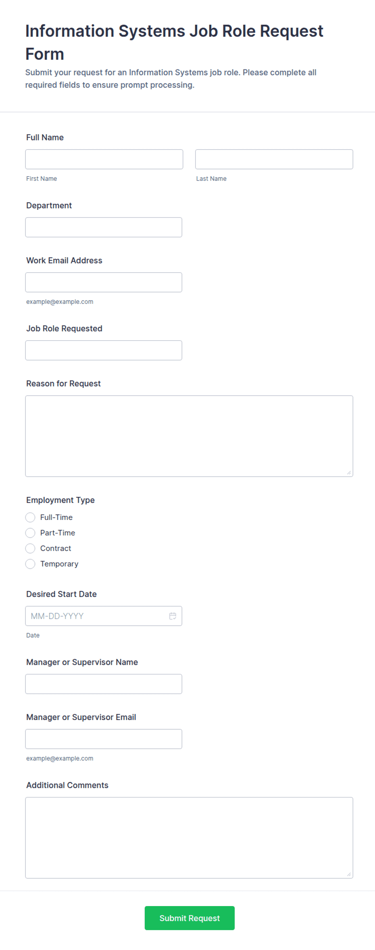375x950 pixels.
Task: Click the Manager or Supervisor Email field
Action: point(104,739)
